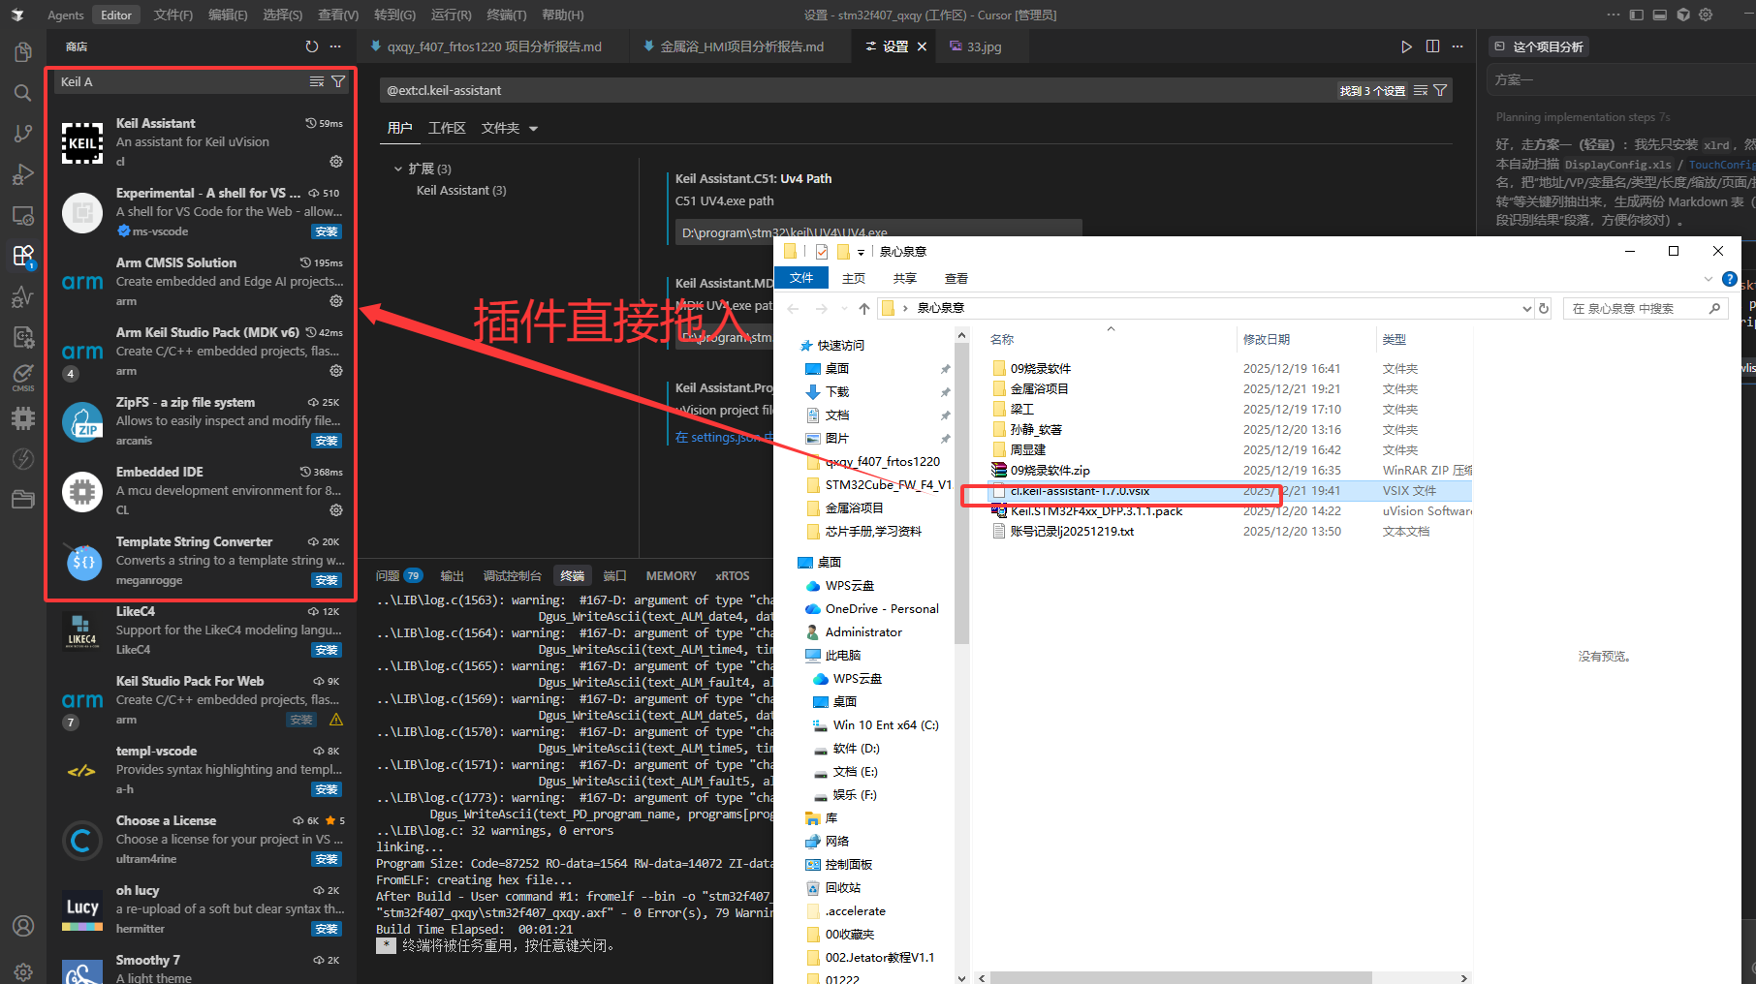
Task: Open the CMSIS view in activity bar
Action: pyautogui.click(x=23, y=378)
